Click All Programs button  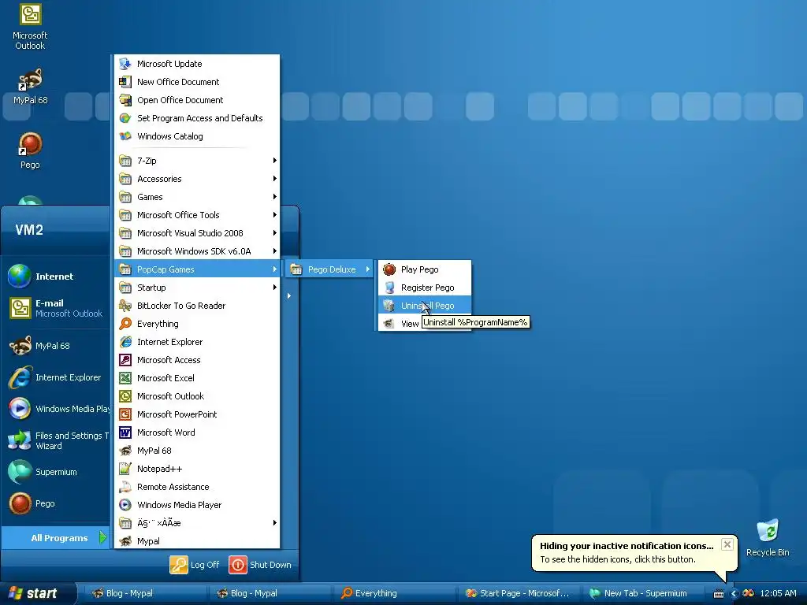click(56, 537)
